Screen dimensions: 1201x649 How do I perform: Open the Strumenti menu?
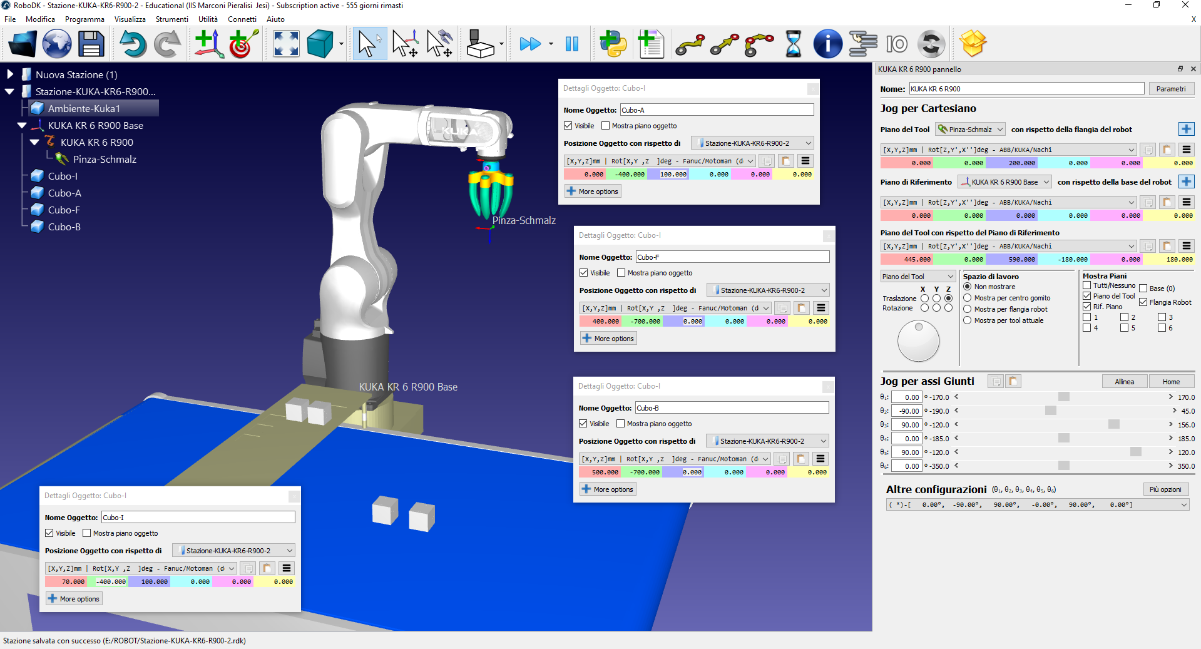point(171,19)
